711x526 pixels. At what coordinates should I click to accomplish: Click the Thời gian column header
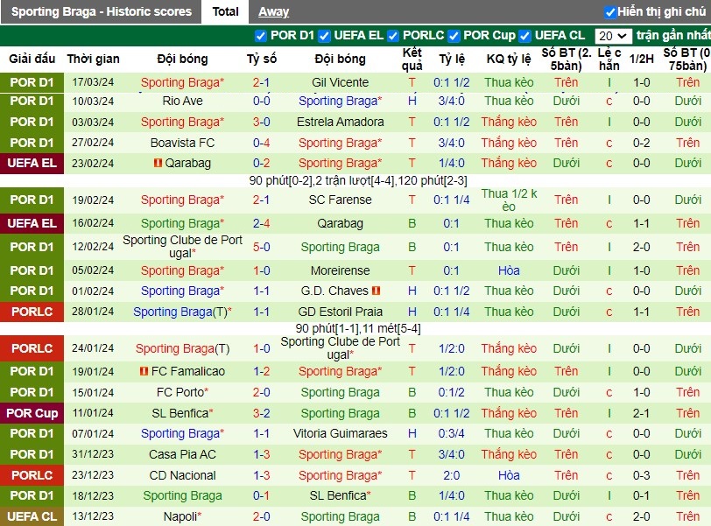[x=93, y=59]
